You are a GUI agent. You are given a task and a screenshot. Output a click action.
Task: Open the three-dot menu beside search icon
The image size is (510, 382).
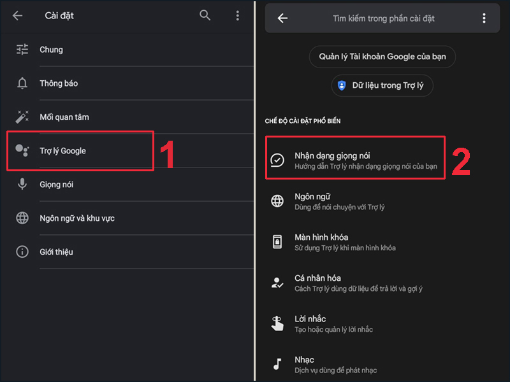tap(237, 15)
